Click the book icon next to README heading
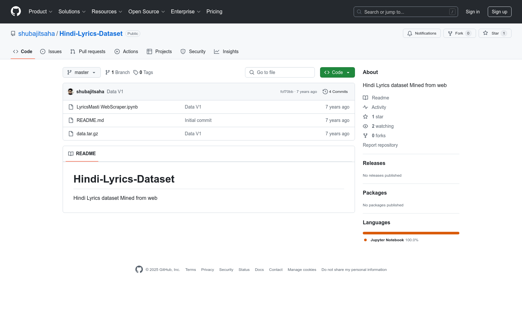The image size is (522, 326). click(71, 154)
